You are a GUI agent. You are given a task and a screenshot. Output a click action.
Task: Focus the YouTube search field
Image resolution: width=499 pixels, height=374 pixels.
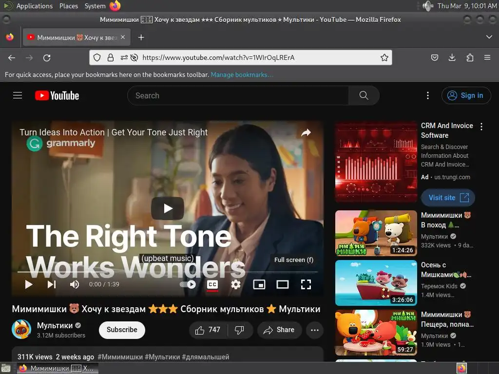238,95
